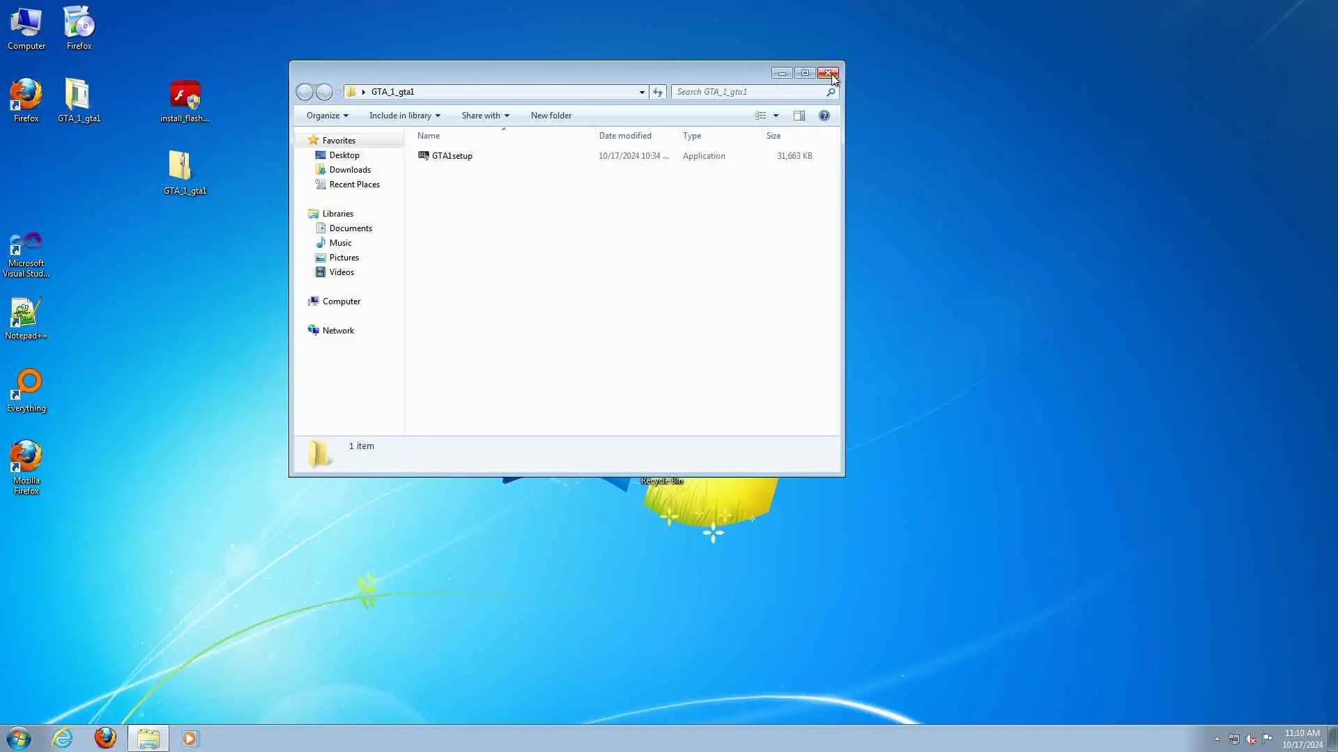Viewport: 1338px width, 752px height.
Task: Toggle the preview pane button
Action: pyautogui.click(x=799, y=116)
